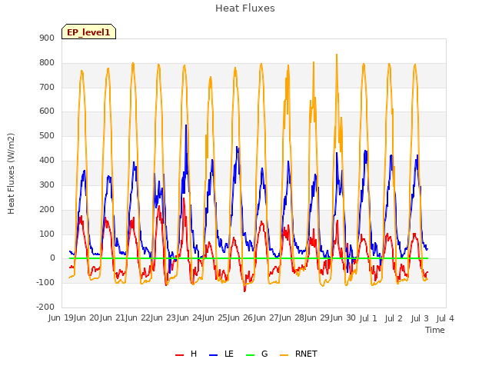Screen dimensions: 492x369
Task: Click the 500 y-axis tick label
Action: (x=47, y=136)
